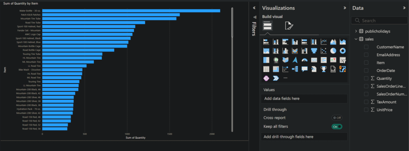Switch to the Build visual tab icon
Screen dimensions: 409x151
click(267, 25)
